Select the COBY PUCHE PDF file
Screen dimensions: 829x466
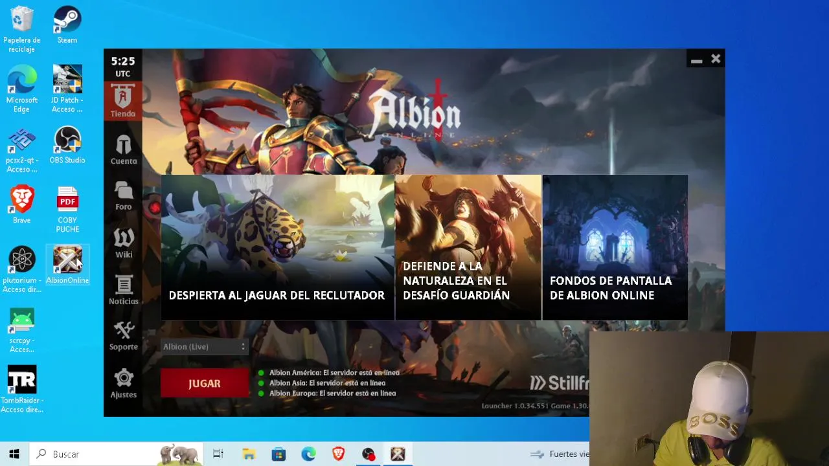pos(67,210)
